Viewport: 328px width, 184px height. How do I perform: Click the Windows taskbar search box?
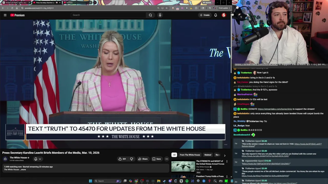click(107, 181)
